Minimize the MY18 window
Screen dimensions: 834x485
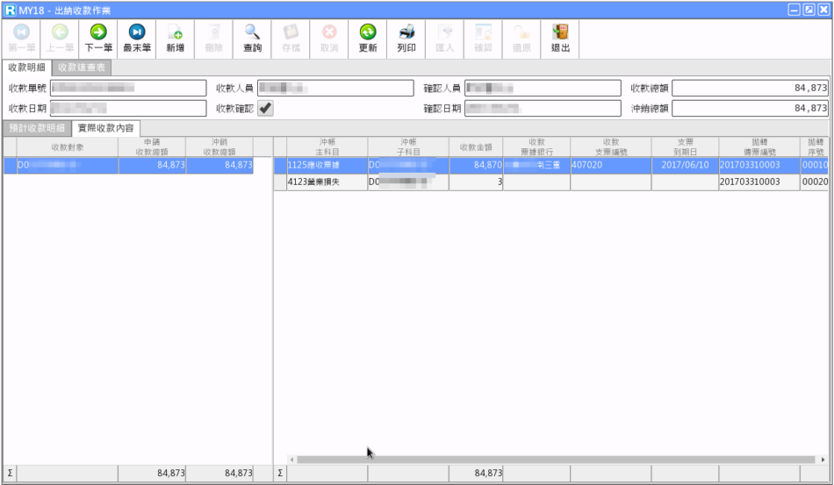tap(794, 10)
